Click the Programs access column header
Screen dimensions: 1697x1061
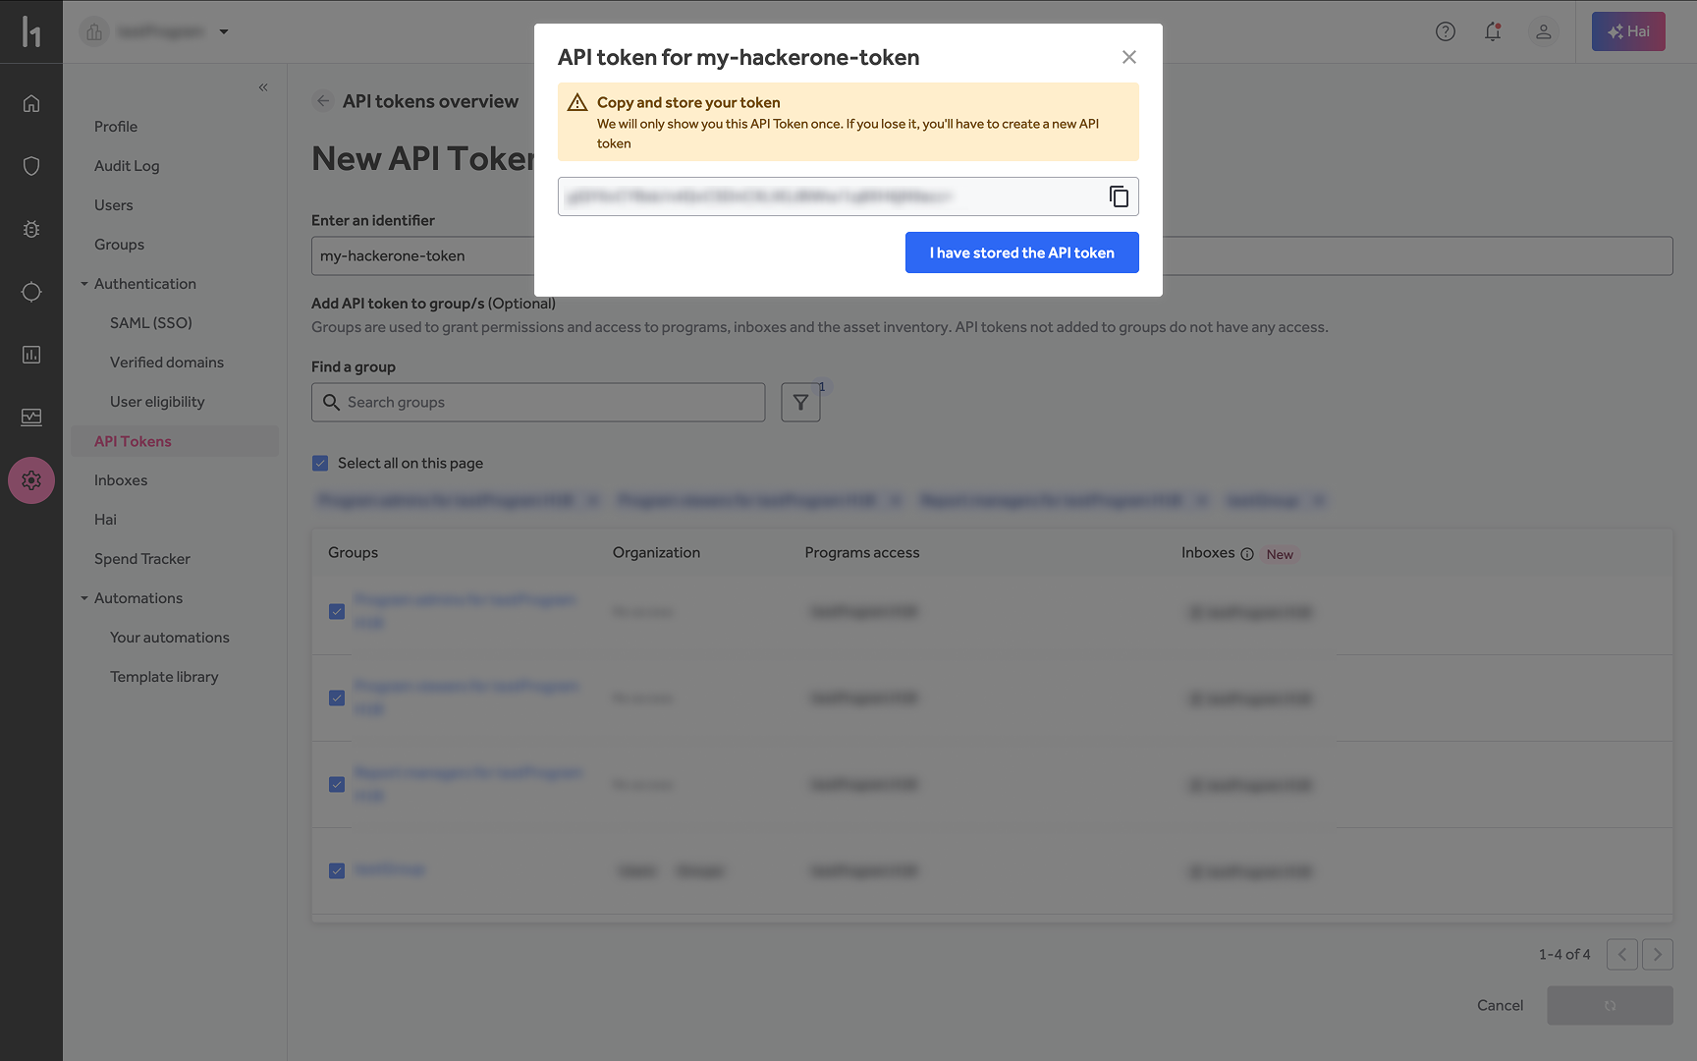click(x=862, y=552)
